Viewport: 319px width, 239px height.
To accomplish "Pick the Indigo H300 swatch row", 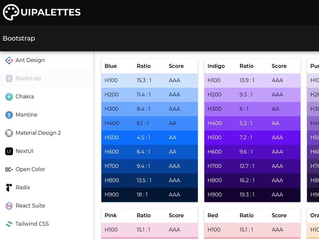I will click(252, 109).
